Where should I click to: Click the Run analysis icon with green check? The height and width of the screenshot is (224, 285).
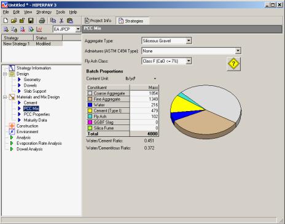coord(31,29)
